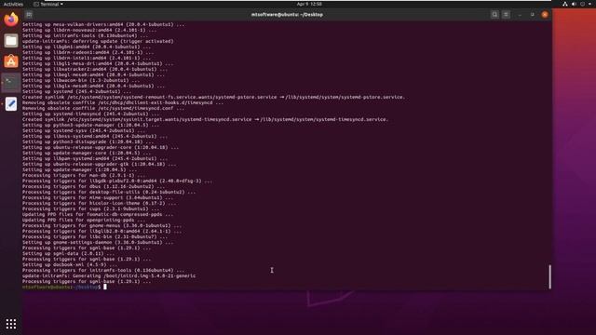The width and height of the screenshot is (596, 335).
Task: Click the line 'Setting up docbook-xml'
Action: (69, 264)
